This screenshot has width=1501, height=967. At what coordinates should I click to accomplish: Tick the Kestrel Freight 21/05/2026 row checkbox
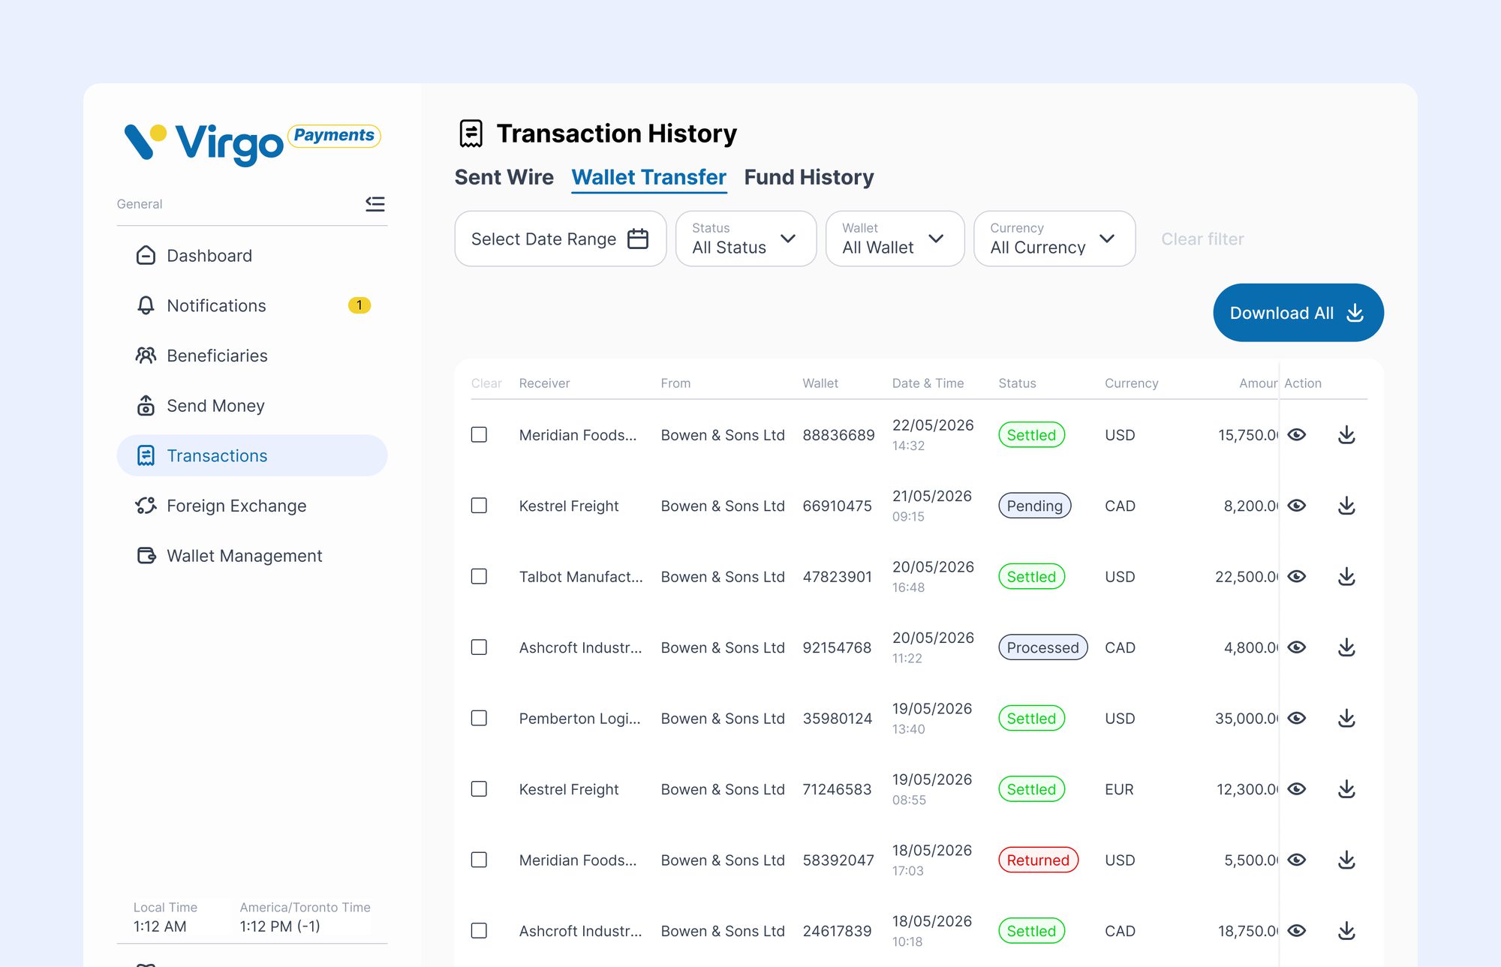point(479,506)
